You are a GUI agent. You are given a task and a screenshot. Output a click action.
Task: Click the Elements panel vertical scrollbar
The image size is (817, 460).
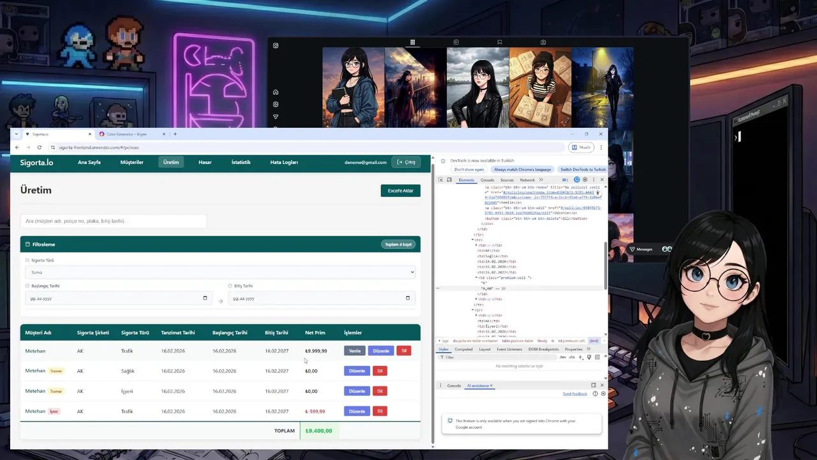point(605,265)
